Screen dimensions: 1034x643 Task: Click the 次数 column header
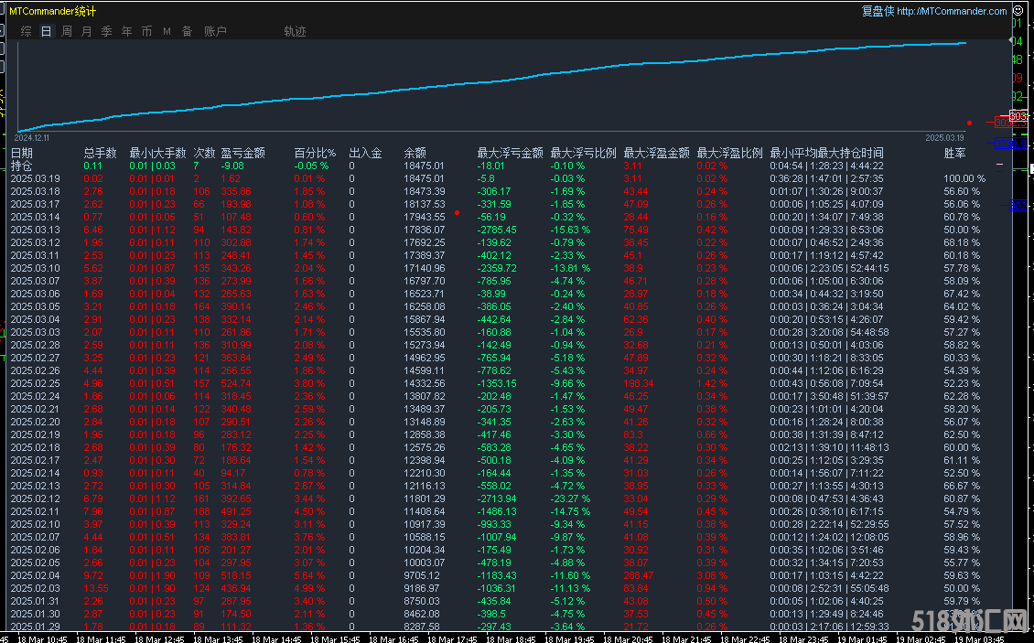point(204,153)
